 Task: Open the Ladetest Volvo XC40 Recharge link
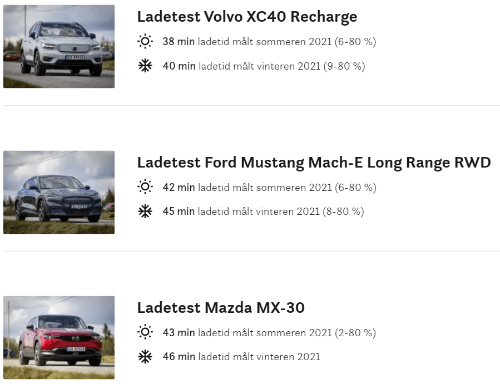tap(247, 17)
